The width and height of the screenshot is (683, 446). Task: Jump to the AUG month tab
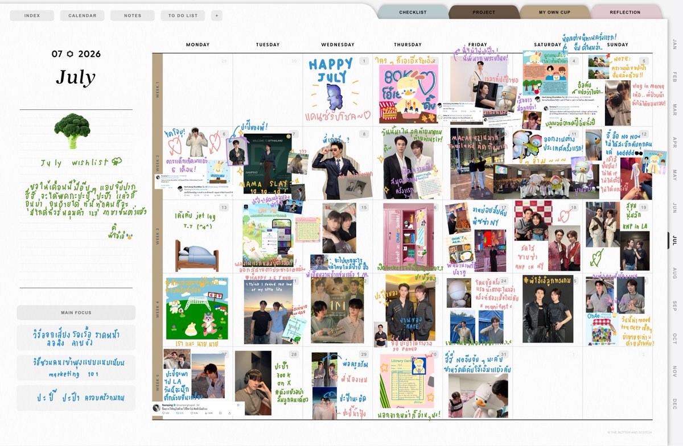[675, 272]
